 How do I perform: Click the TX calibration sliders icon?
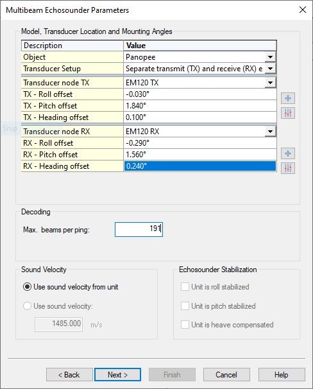[x=288, y=113]
